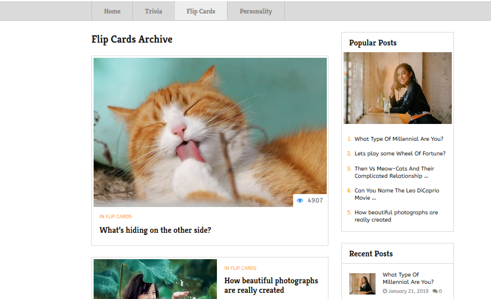Screen dimensions: 491x299
Task: Switch to the Trivia menu item
Action: coord(154,11)
